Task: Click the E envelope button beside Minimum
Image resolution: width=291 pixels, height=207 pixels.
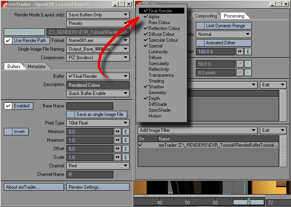Action: [x=126, y=132]
